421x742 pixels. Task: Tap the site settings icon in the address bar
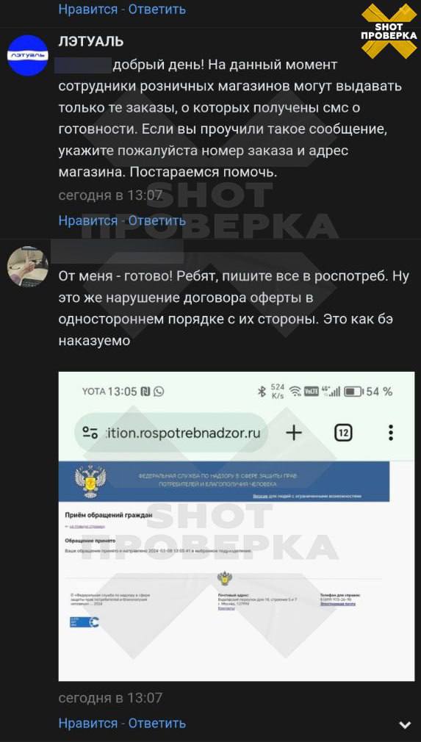[x=90, y=433]
